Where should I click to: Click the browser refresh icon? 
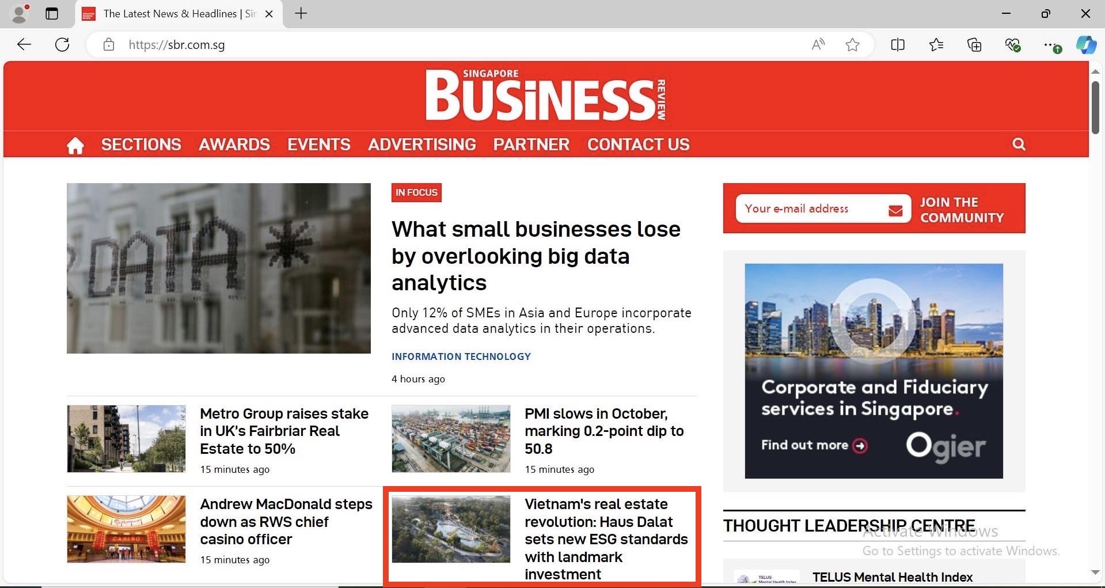(62, 45)
